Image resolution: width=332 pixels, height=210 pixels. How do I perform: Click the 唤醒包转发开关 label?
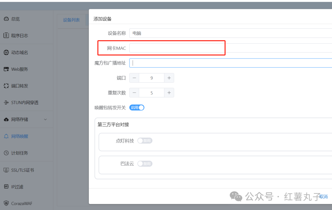110,108
